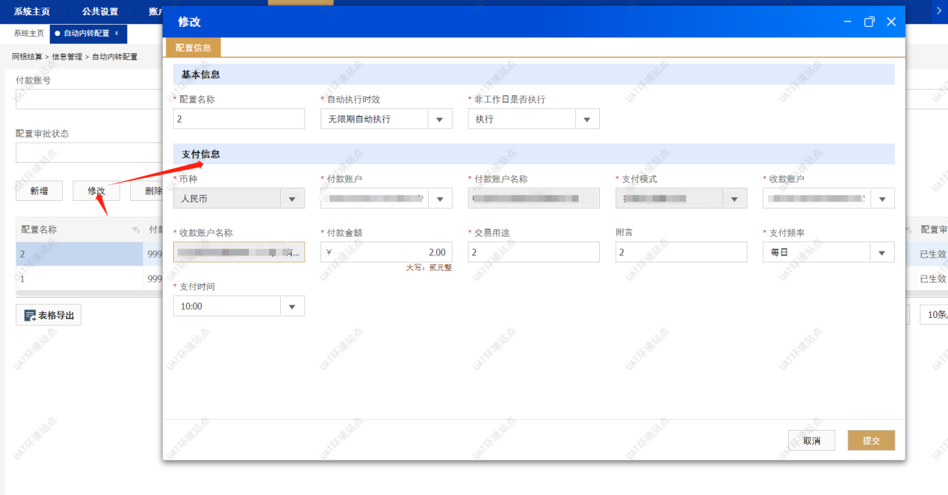Click the 新增 button
Image resolution: width=948 pixels, height=495 pixels.
tap(39, 191)
